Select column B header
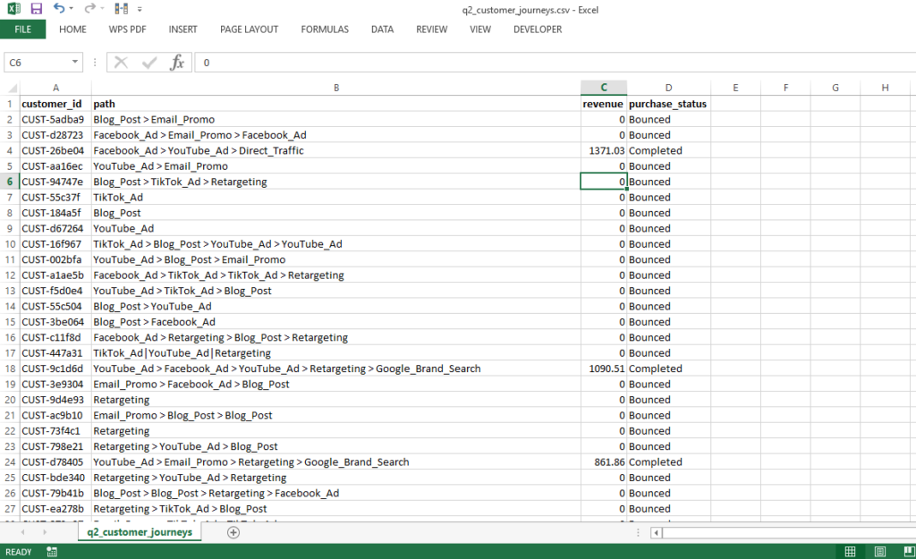This screenshot has width=916, height=559. [x=336, y=88]
